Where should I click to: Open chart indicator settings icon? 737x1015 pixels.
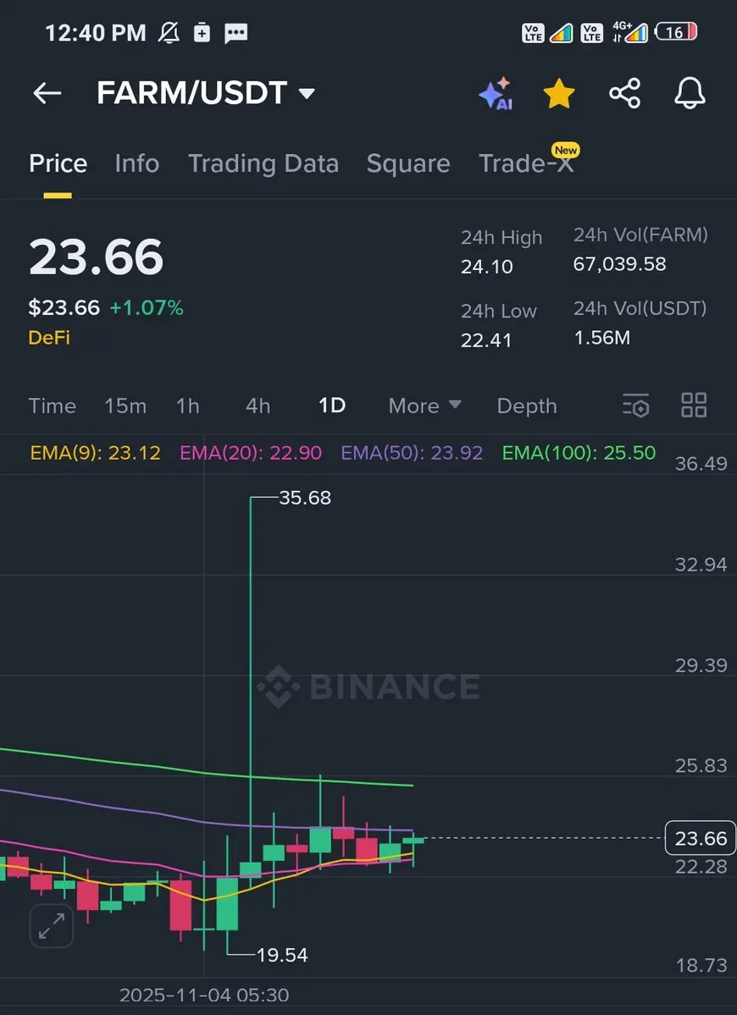(635, 405)
